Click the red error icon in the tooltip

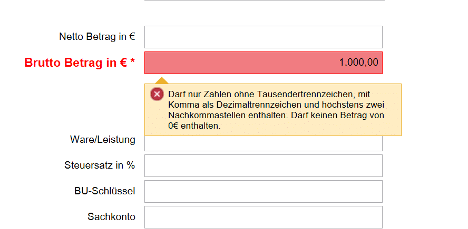[157, 94]
